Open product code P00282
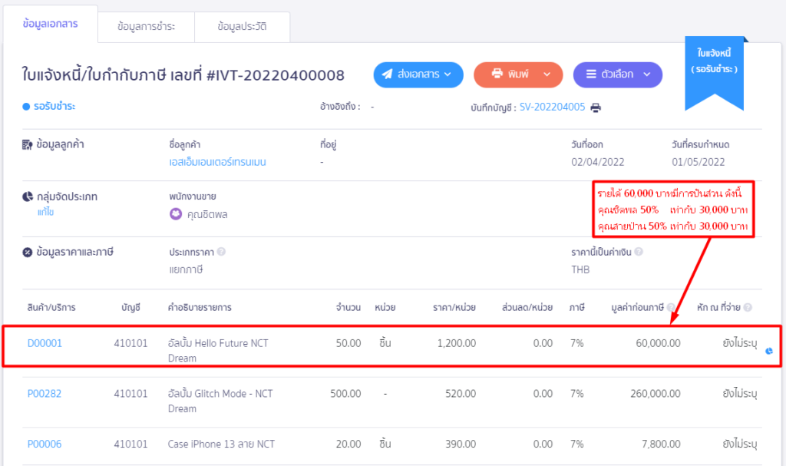 pyautogui.click(x=45, y=394)
